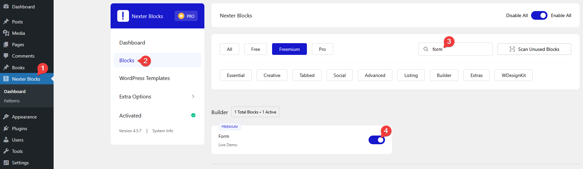
Task: Click the Media icon in sidebar
Action: (x=6, y=33)
